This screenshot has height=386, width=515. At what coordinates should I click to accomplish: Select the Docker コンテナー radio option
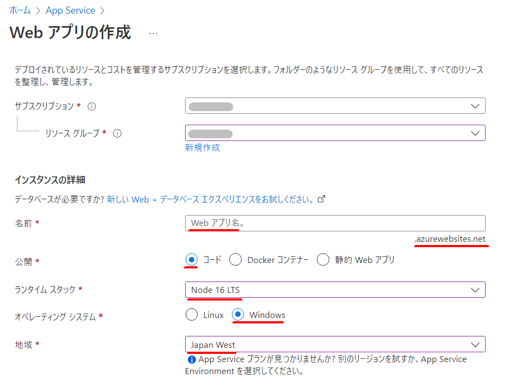click(x=236, y=260)
